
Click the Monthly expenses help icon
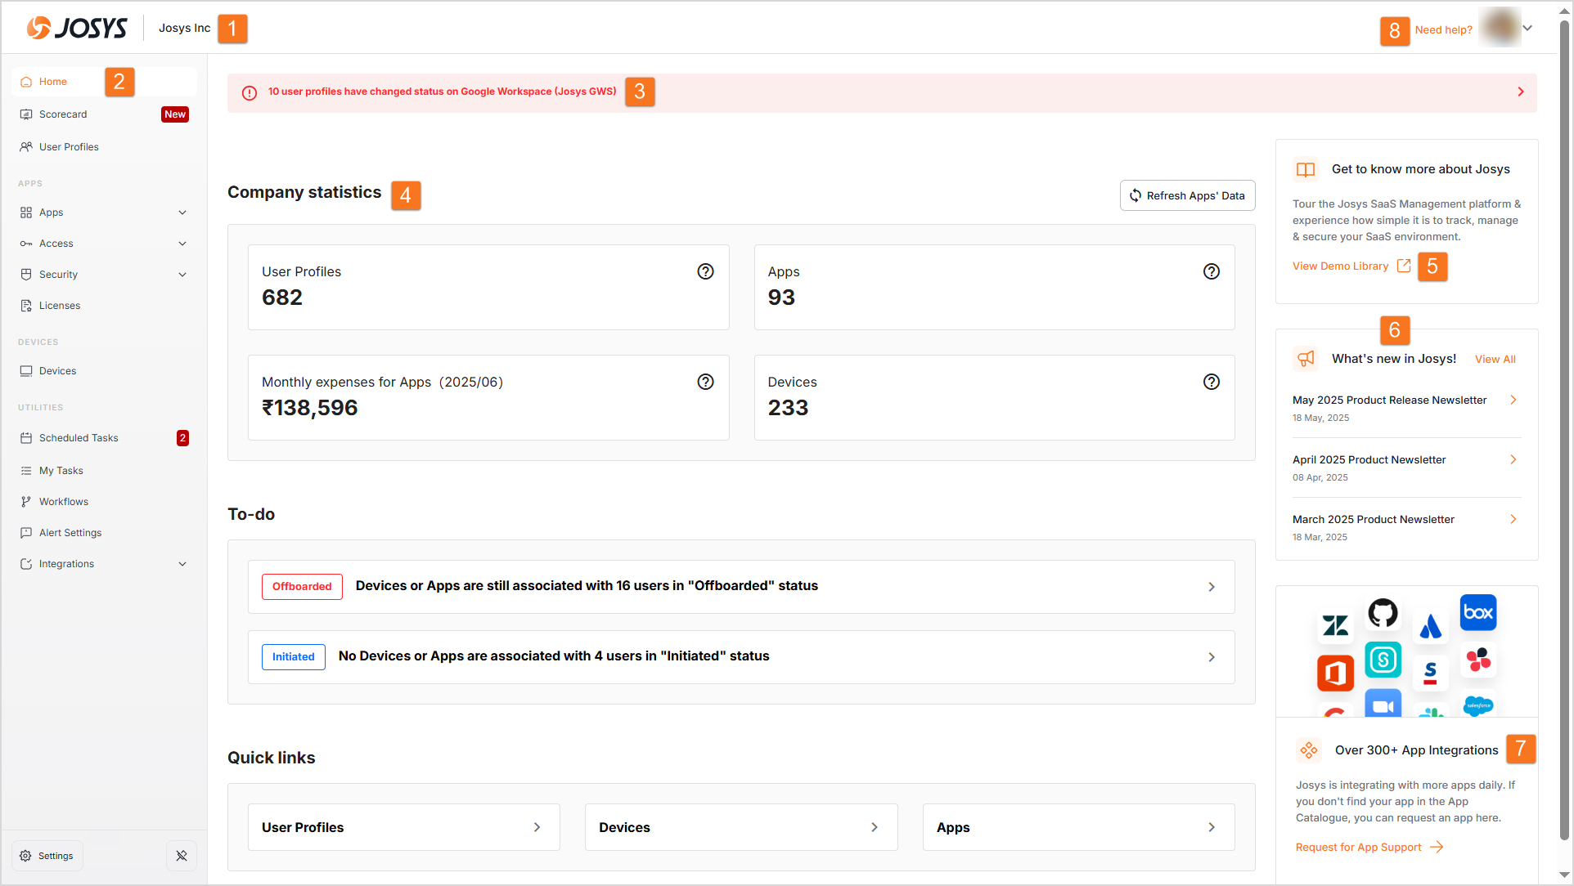tap(705, 382)
